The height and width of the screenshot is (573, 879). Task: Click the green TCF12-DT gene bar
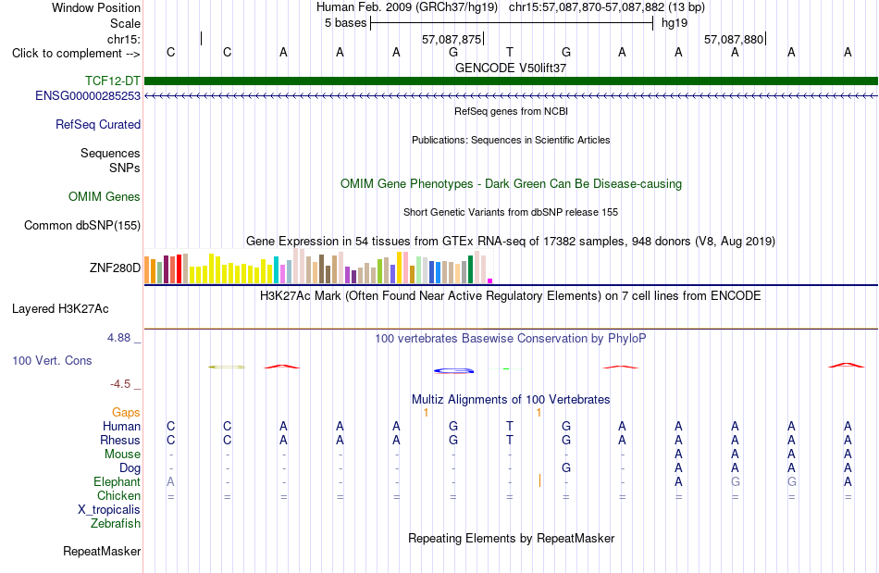[511, 81]
